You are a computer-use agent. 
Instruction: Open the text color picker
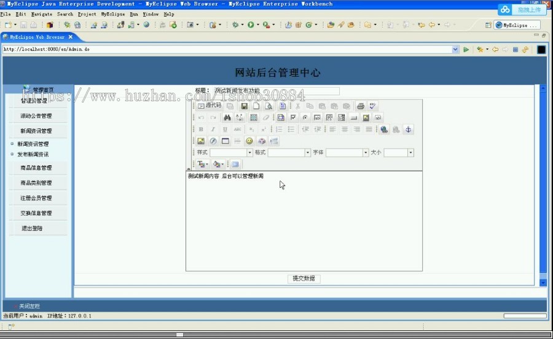pos(203,164)
